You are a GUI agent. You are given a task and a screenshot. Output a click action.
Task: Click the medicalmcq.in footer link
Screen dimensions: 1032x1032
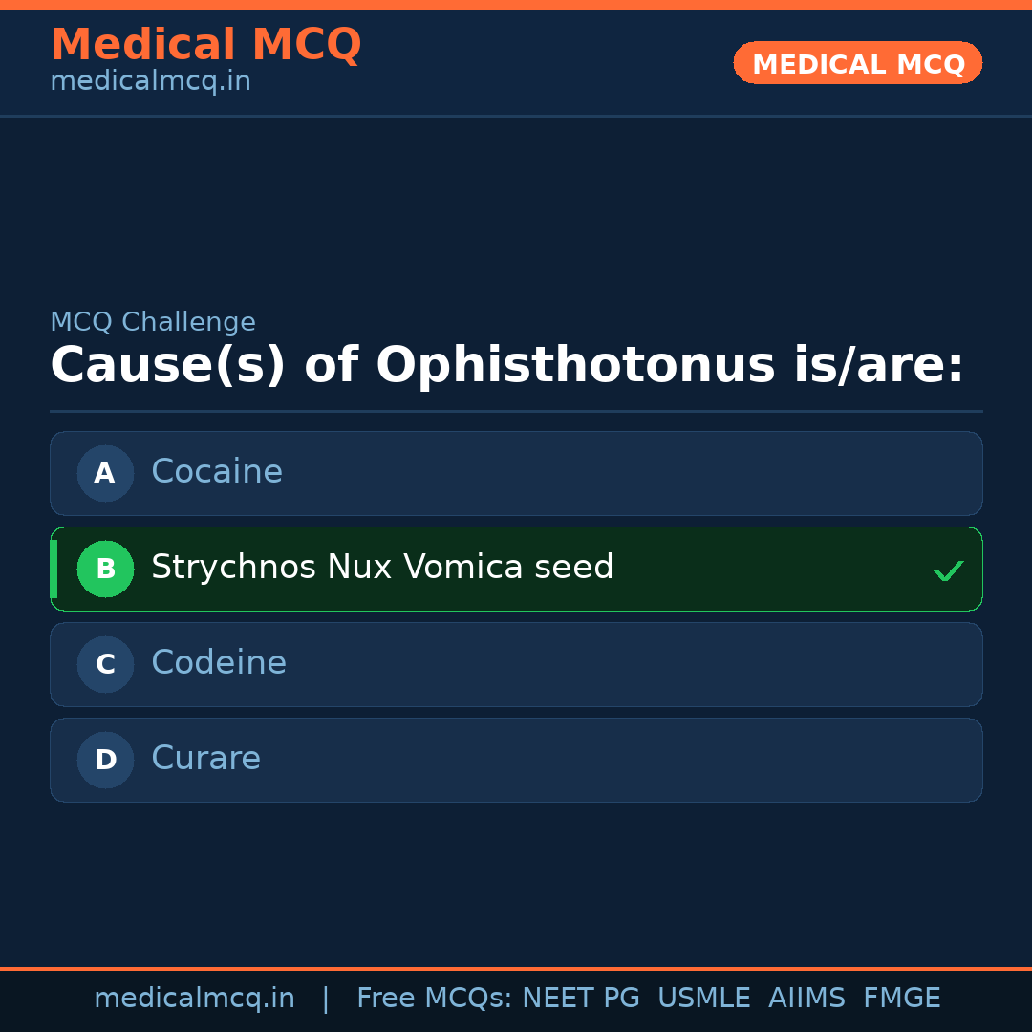pyautogui.click(x=195, y=997)
